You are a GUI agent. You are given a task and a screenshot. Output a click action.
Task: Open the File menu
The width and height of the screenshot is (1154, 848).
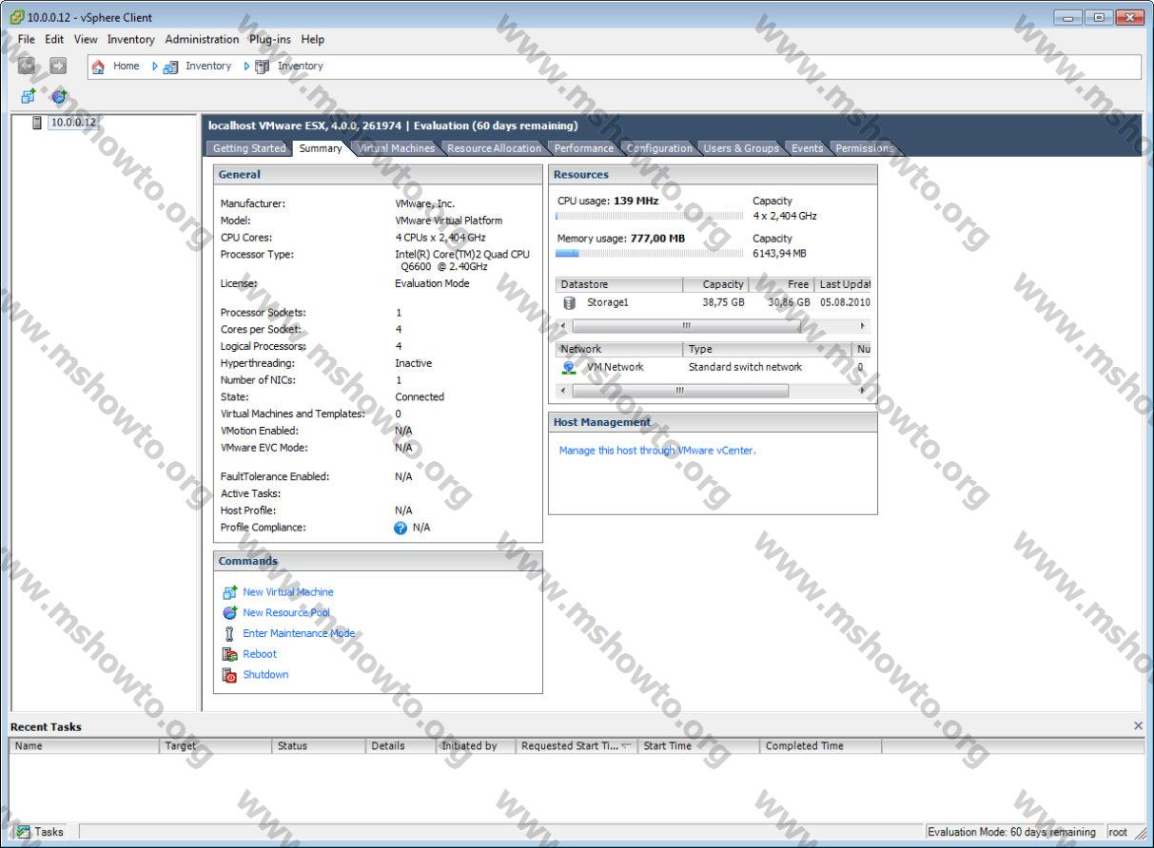click(x=26, y=39)
